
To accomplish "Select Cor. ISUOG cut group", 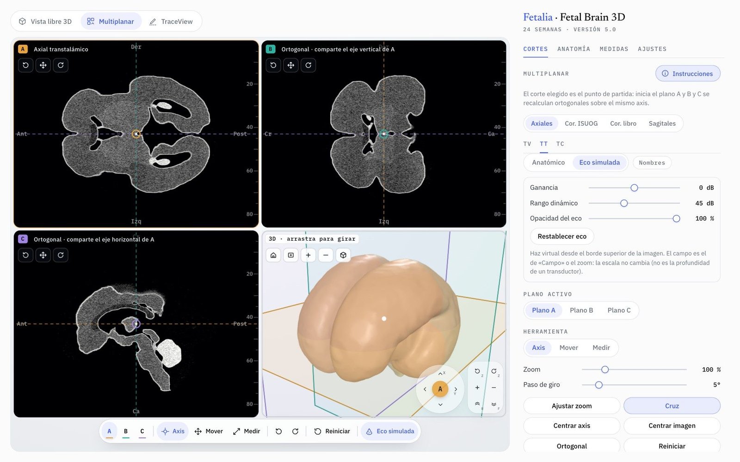I will (581, 123).
